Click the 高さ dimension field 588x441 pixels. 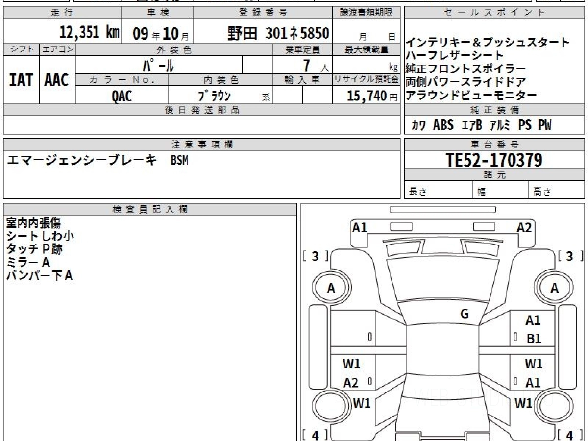click(x=557, y=190)
